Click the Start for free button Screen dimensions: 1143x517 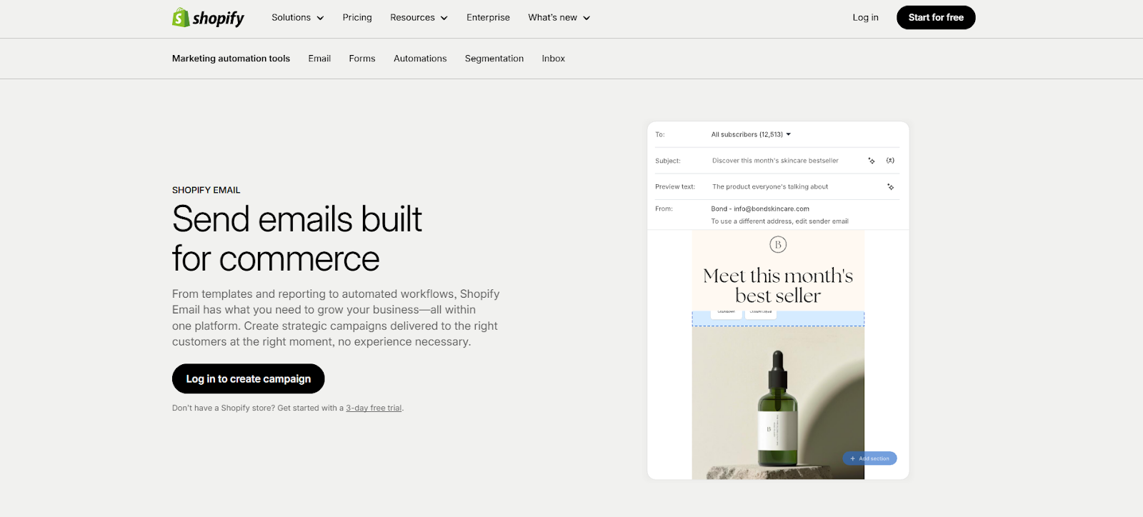[x=936, y=18]
